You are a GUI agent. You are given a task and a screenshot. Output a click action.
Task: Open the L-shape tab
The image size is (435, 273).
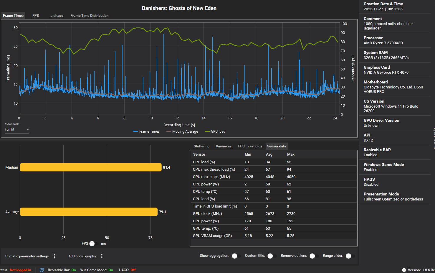57,16
